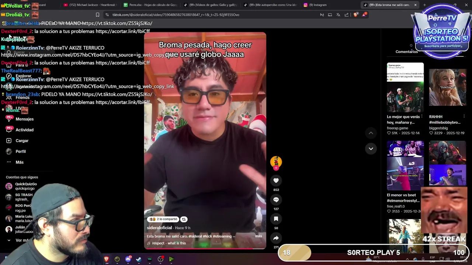Click the Brave Shields lion icon
This screenshot has height=265, width=472.
click(x=355, y=15)
